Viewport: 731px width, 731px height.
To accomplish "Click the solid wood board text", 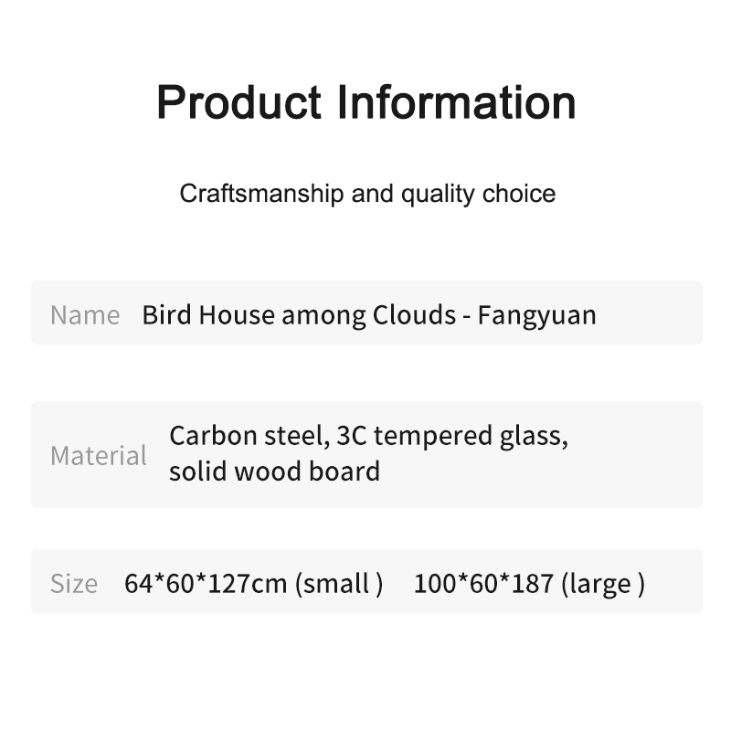I will coord(274,471).
